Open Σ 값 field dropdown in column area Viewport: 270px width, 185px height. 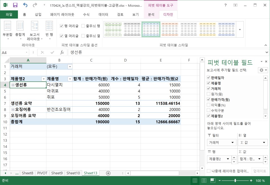tap(264, 142)
